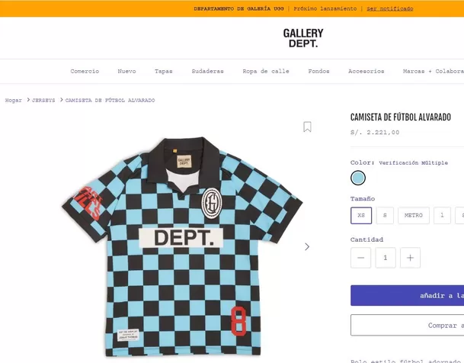Choose size S
The height and width of the screenshot is (363, 464).
coord(385,216)
